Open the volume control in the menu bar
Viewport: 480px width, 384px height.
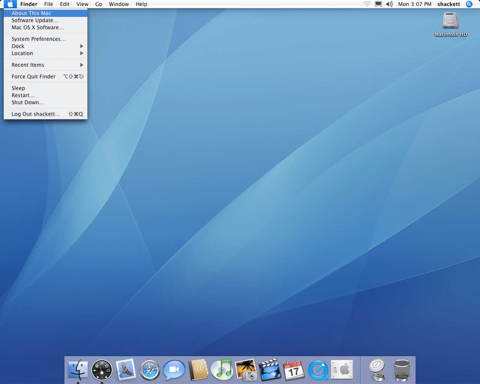point(390,4)
